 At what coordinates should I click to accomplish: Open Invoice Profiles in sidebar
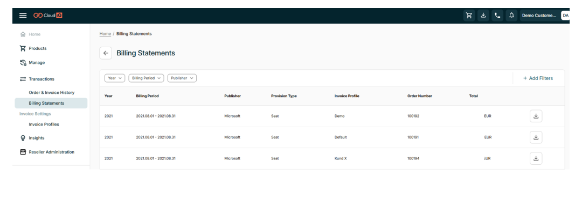pos(44,124)
